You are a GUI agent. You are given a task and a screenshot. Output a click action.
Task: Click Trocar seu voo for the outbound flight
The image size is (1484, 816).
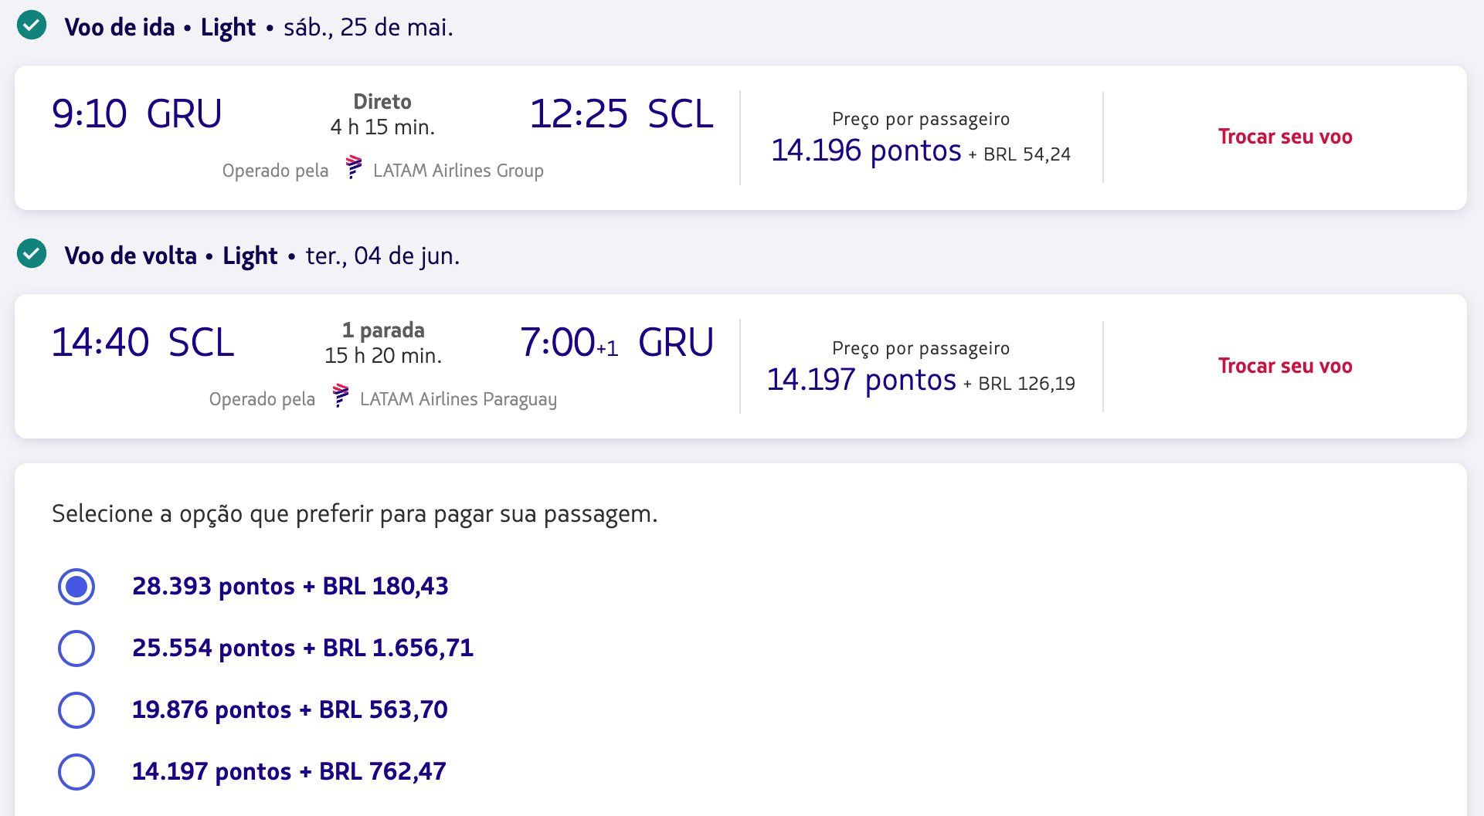point(1285,137)
